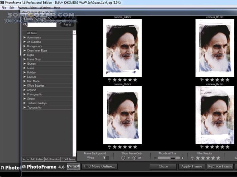Expand the Typographic category
This screenshot has height=177, width=237.
(25, 108)
